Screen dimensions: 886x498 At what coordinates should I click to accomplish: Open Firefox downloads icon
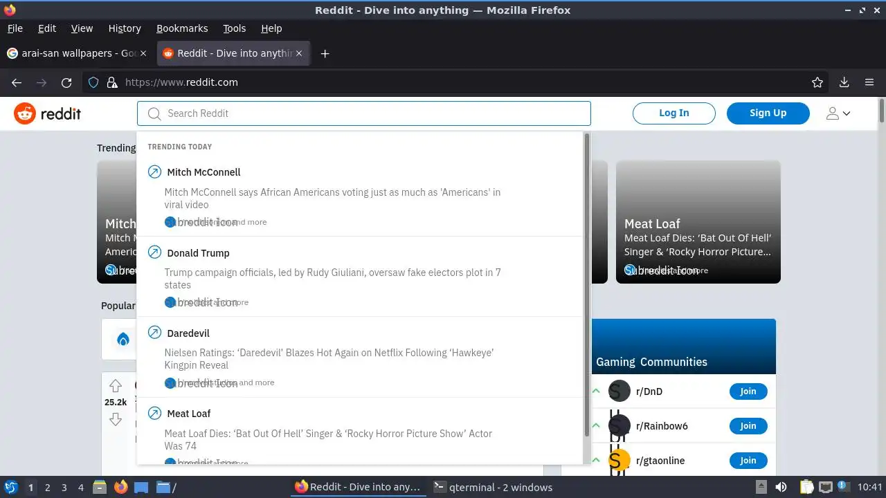(844, 82)
